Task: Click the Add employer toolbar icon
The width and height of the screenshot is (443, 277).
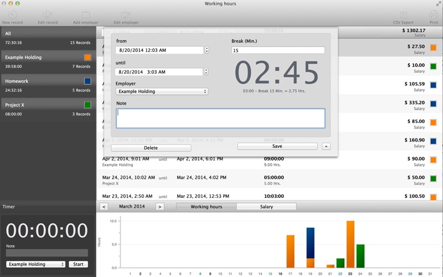Action: tap(85, 15)
